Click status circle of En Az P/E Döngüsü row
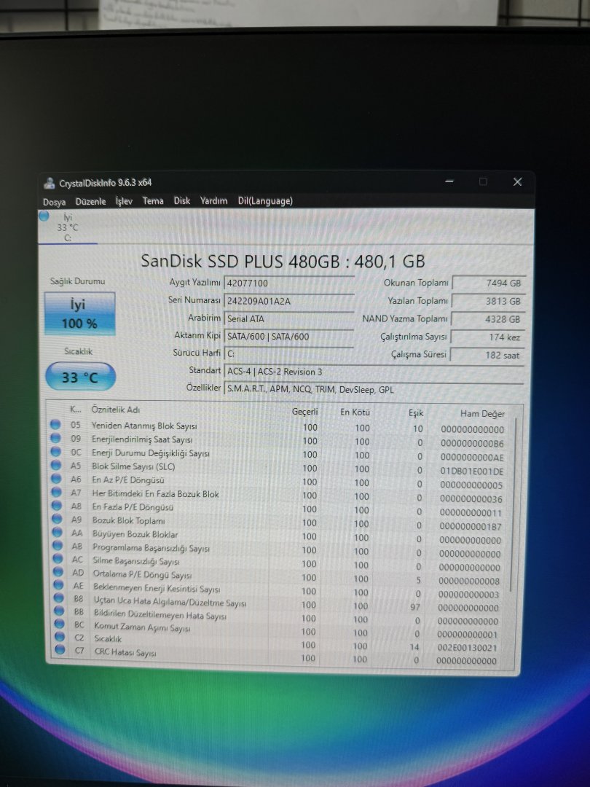590x787 pixels. pos(56,479)
